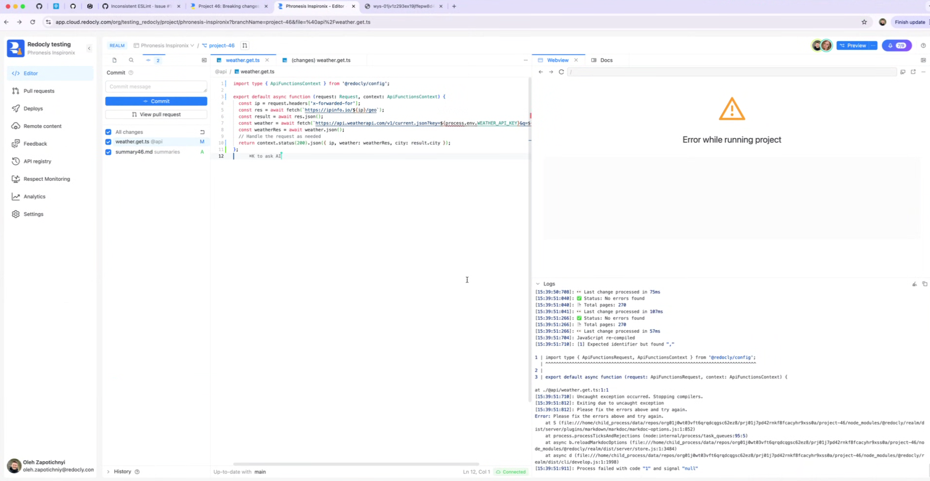Click the collaborator avatars at top
This screenshot has height=481, width=930.
click(822, 45)
